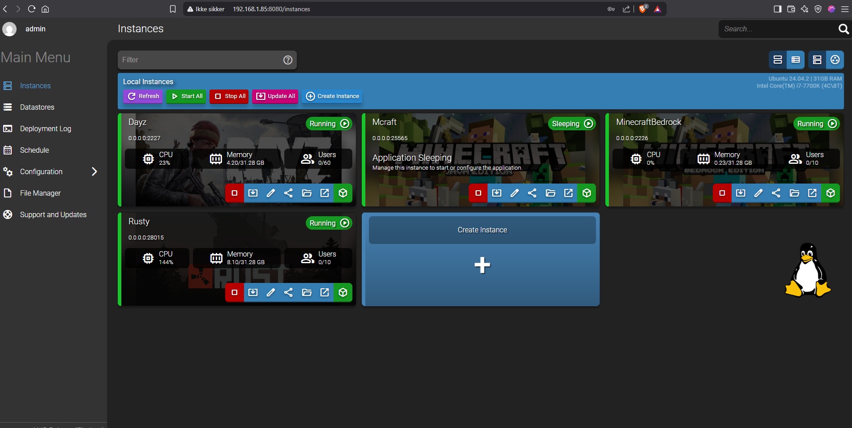Image resolution: width=852 pixels, height=428 pixels.
Task: Stop the MinecraftBedrock instance with red stop icon
Action: (722, 193)
